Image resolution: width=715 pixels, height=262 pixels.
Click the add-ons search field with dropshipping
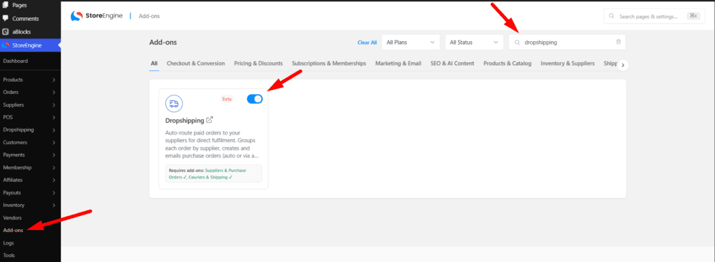pyautogui.click(x=567, y=43)
